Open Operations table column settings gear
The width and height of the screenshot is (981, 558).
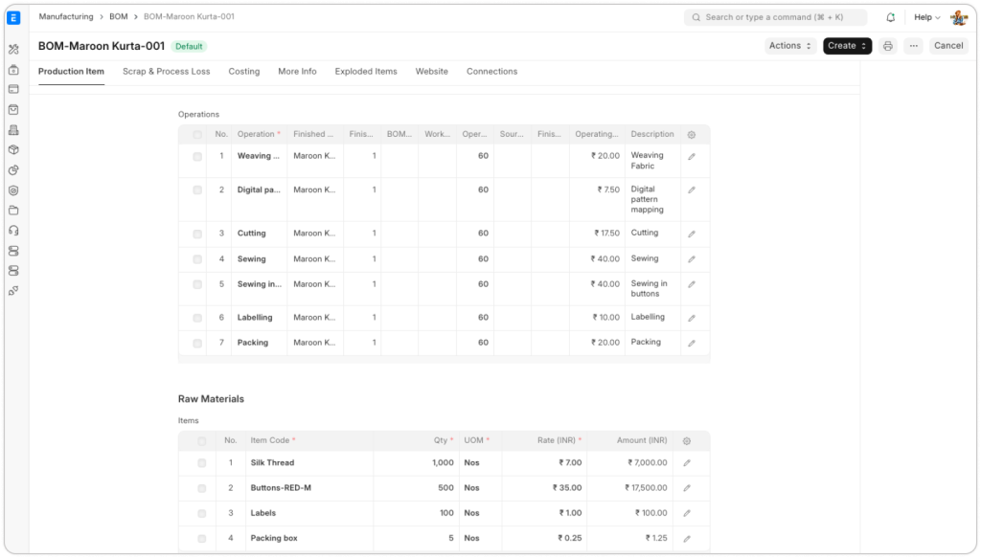[692, 135]
